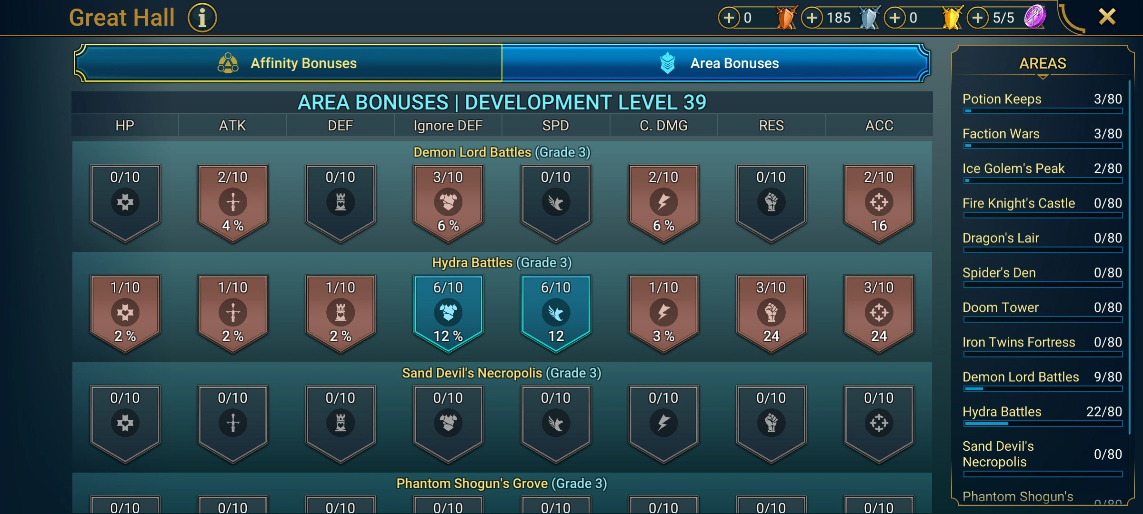The height and width of the screenshot is (514, 1143).
Task: Select Demon Lord ACC badge showing 16
Action: (x=879, y=203)
